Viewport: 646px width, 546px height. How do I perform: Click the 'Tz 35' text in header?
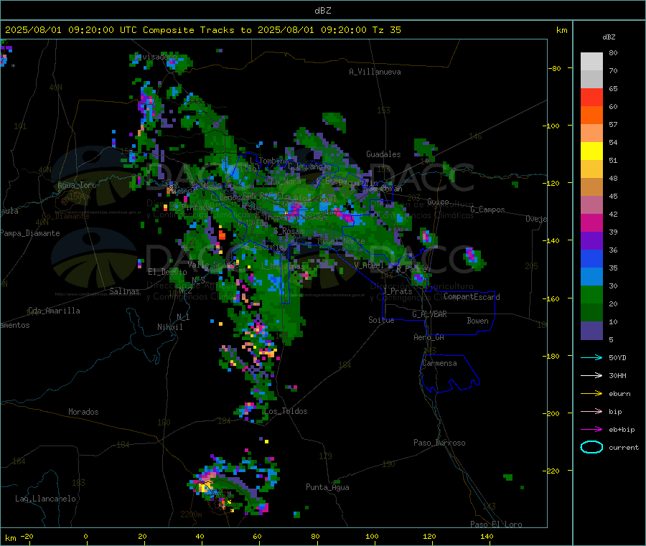pos(386,30)
